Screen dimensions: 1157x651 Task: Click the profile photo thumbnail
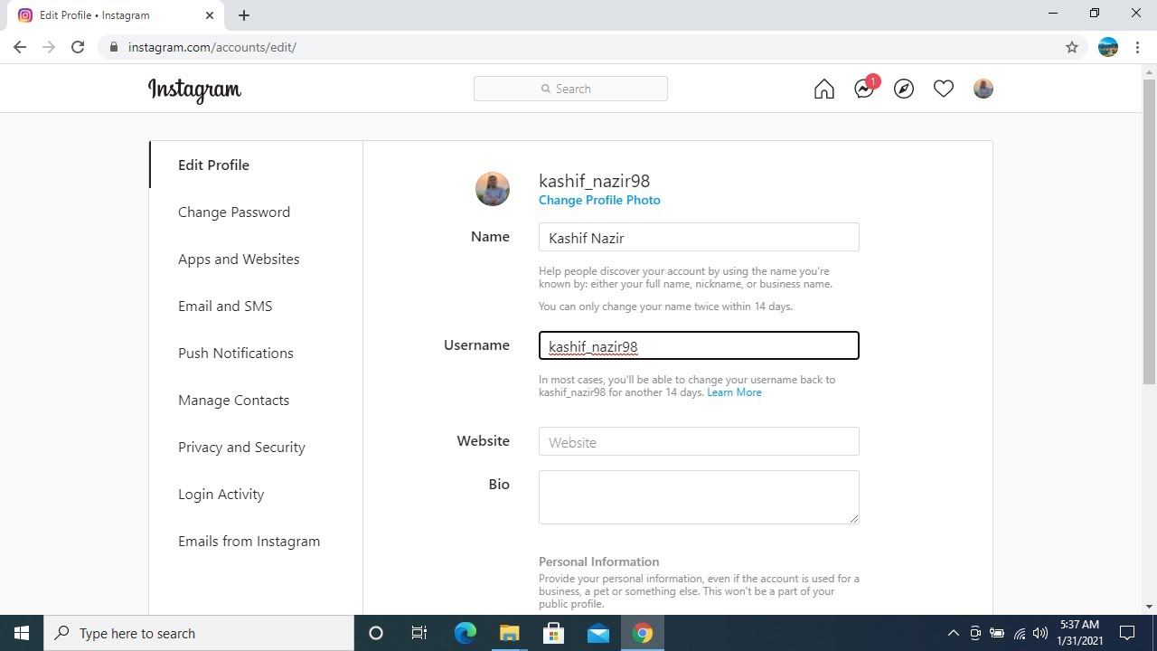coord(493,189)
